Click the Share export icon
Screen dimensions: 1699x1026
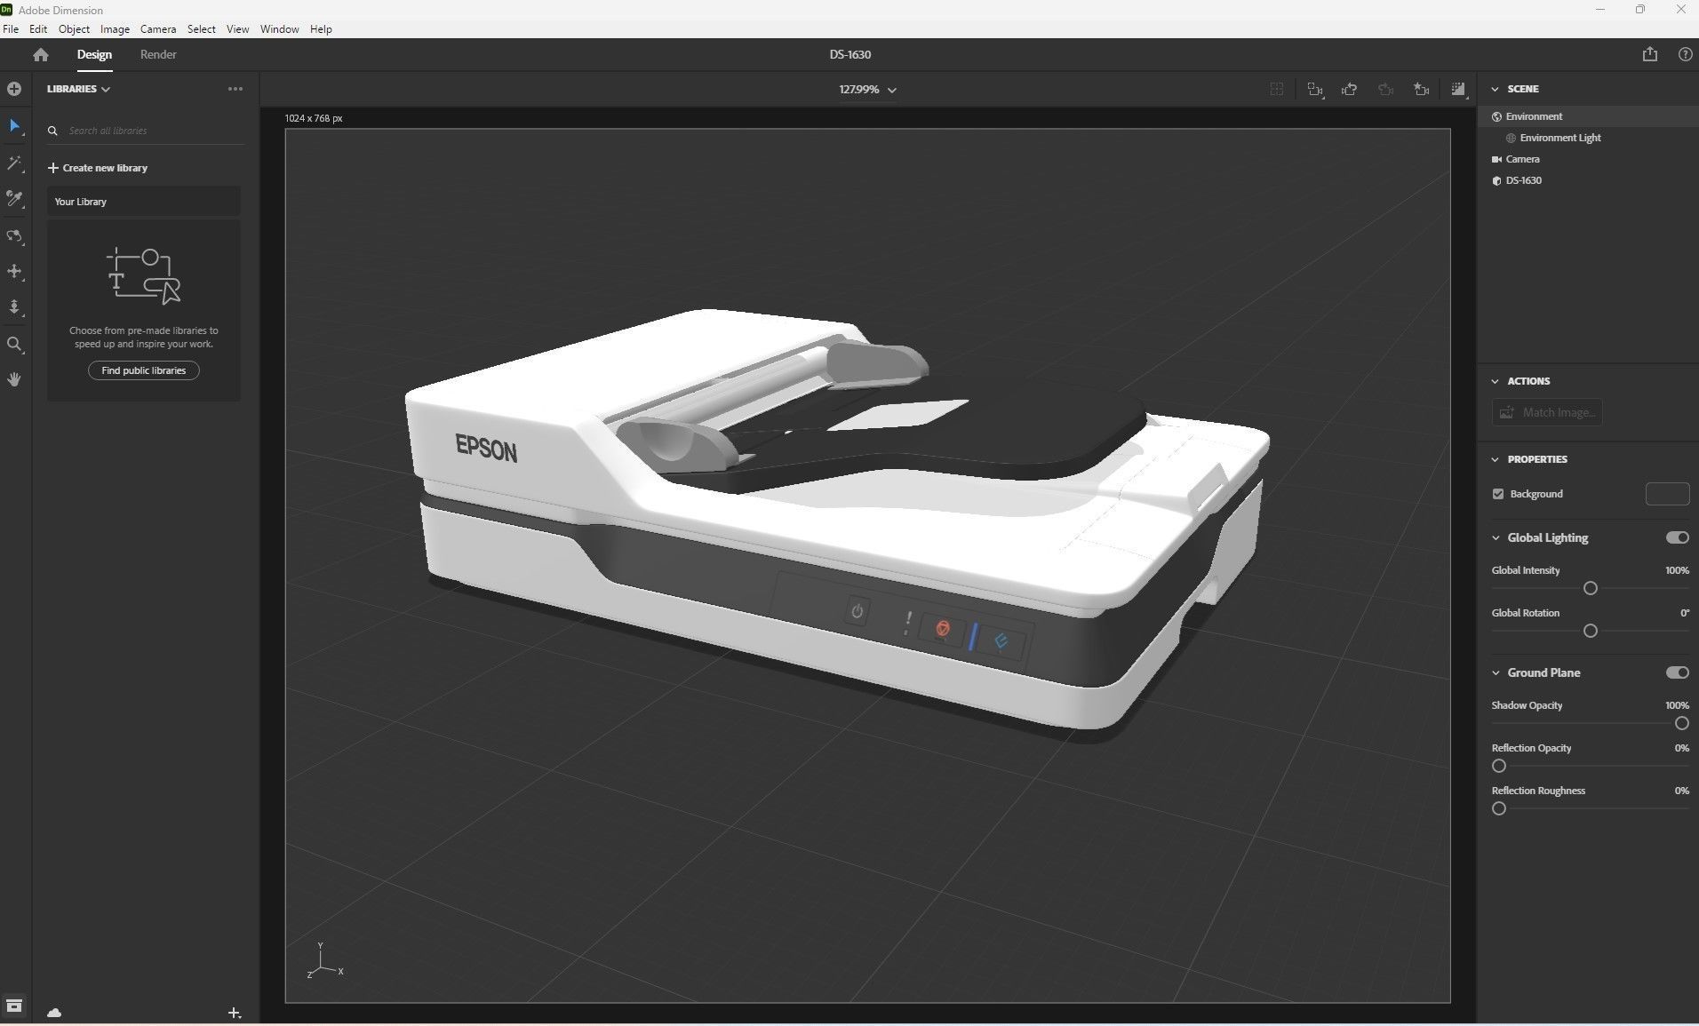point(1650,54)
